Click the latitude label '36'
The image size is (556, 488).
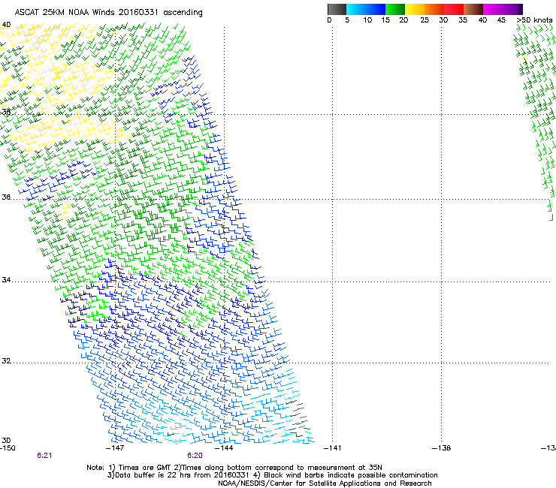[6, 197]
